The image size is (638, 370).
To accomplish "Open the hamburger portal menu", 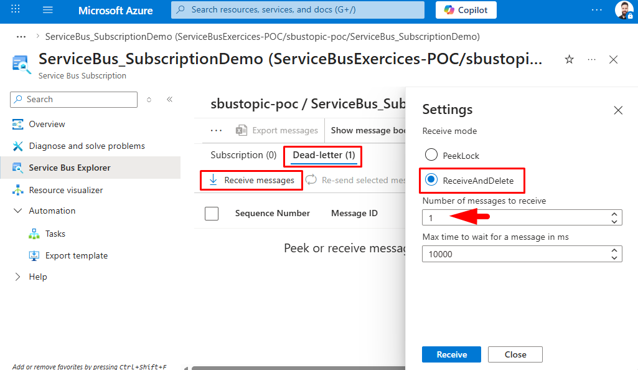I will [47, 10].
